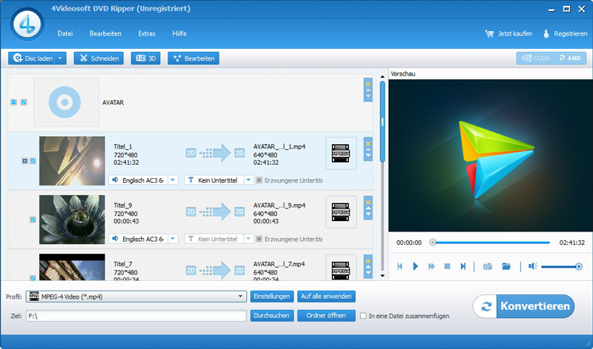Open the Disc laden dropdown arrow
This screenshot has height=349, width=593.
click(61, 58)
